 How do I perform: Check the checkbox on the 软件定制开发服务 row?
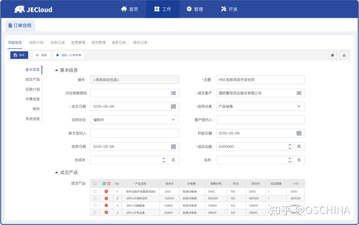tap(95, 191)
